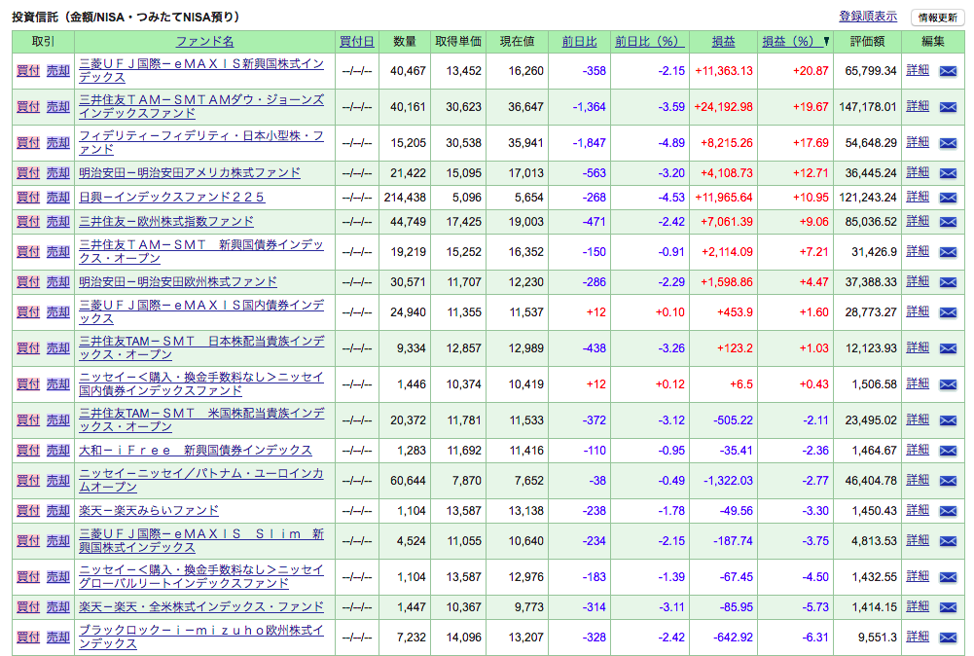Open 詳細 for i-mizuho欧州株式インデックス row
This screenshot has width=974, height=656.
point(918,637)
